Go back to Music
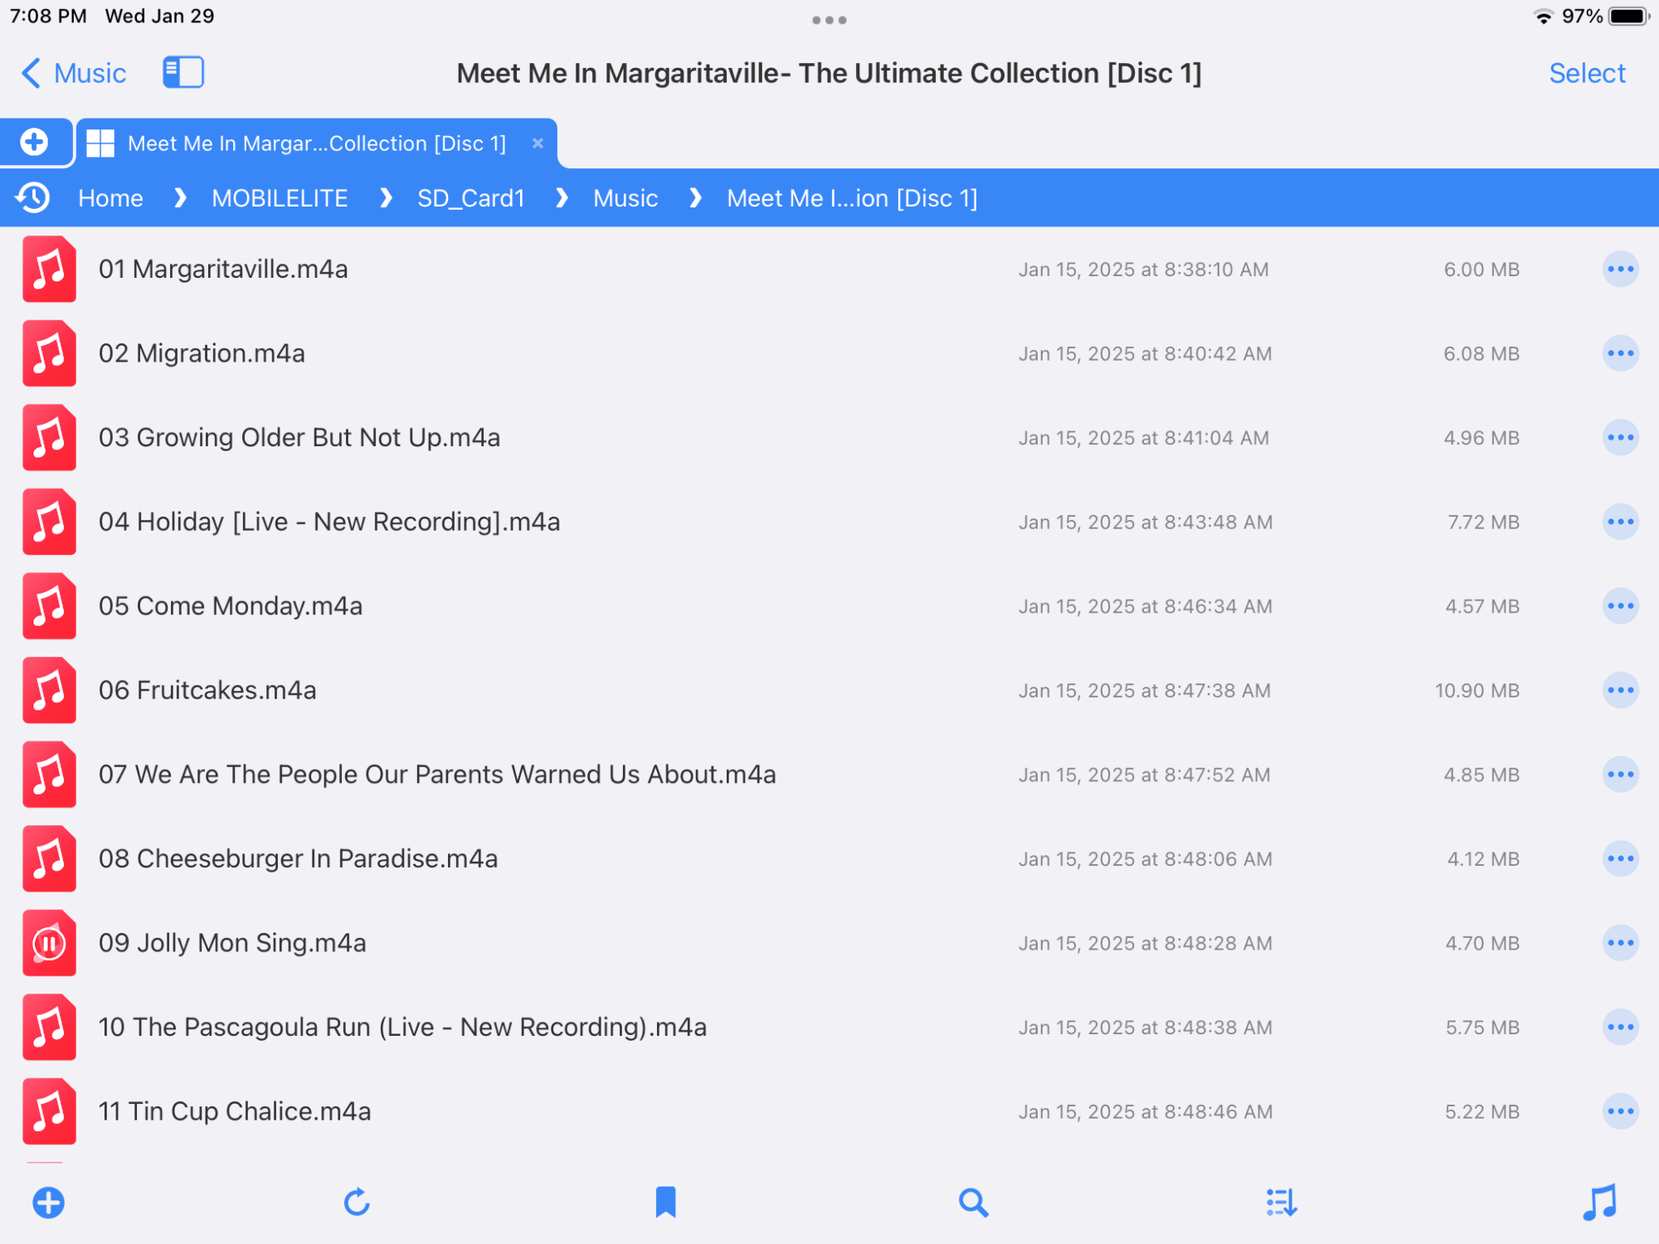 (x=73, y=73)
